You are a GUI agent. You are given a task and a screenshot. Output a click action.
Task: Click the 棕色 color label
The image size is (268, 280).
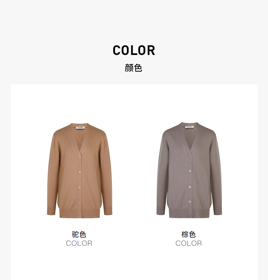[x=189, y=234]
